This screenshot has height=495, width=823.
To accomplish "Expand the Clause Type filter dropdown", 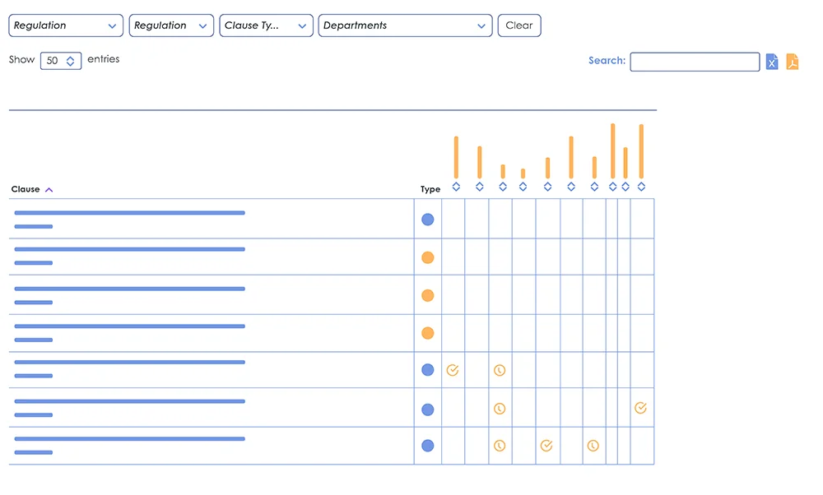I will (x=266, y=25).
